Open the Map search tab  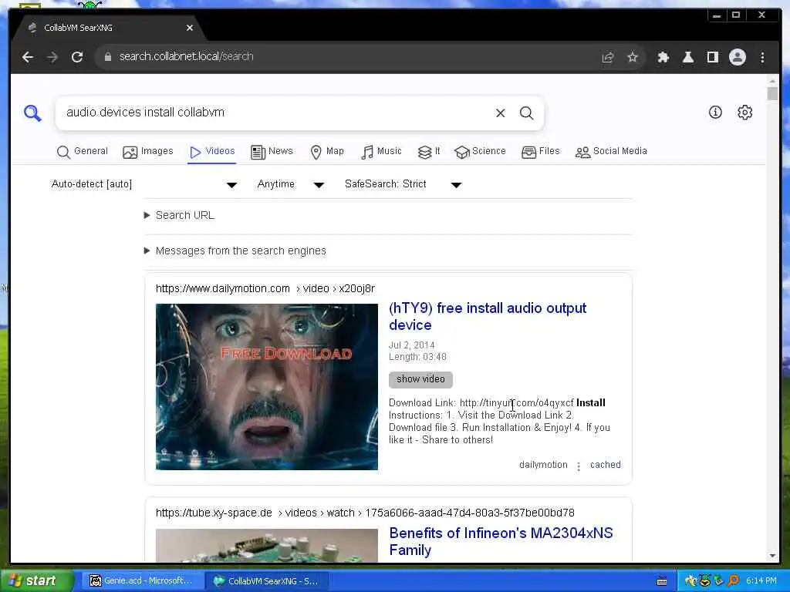(x=327, y=152)
